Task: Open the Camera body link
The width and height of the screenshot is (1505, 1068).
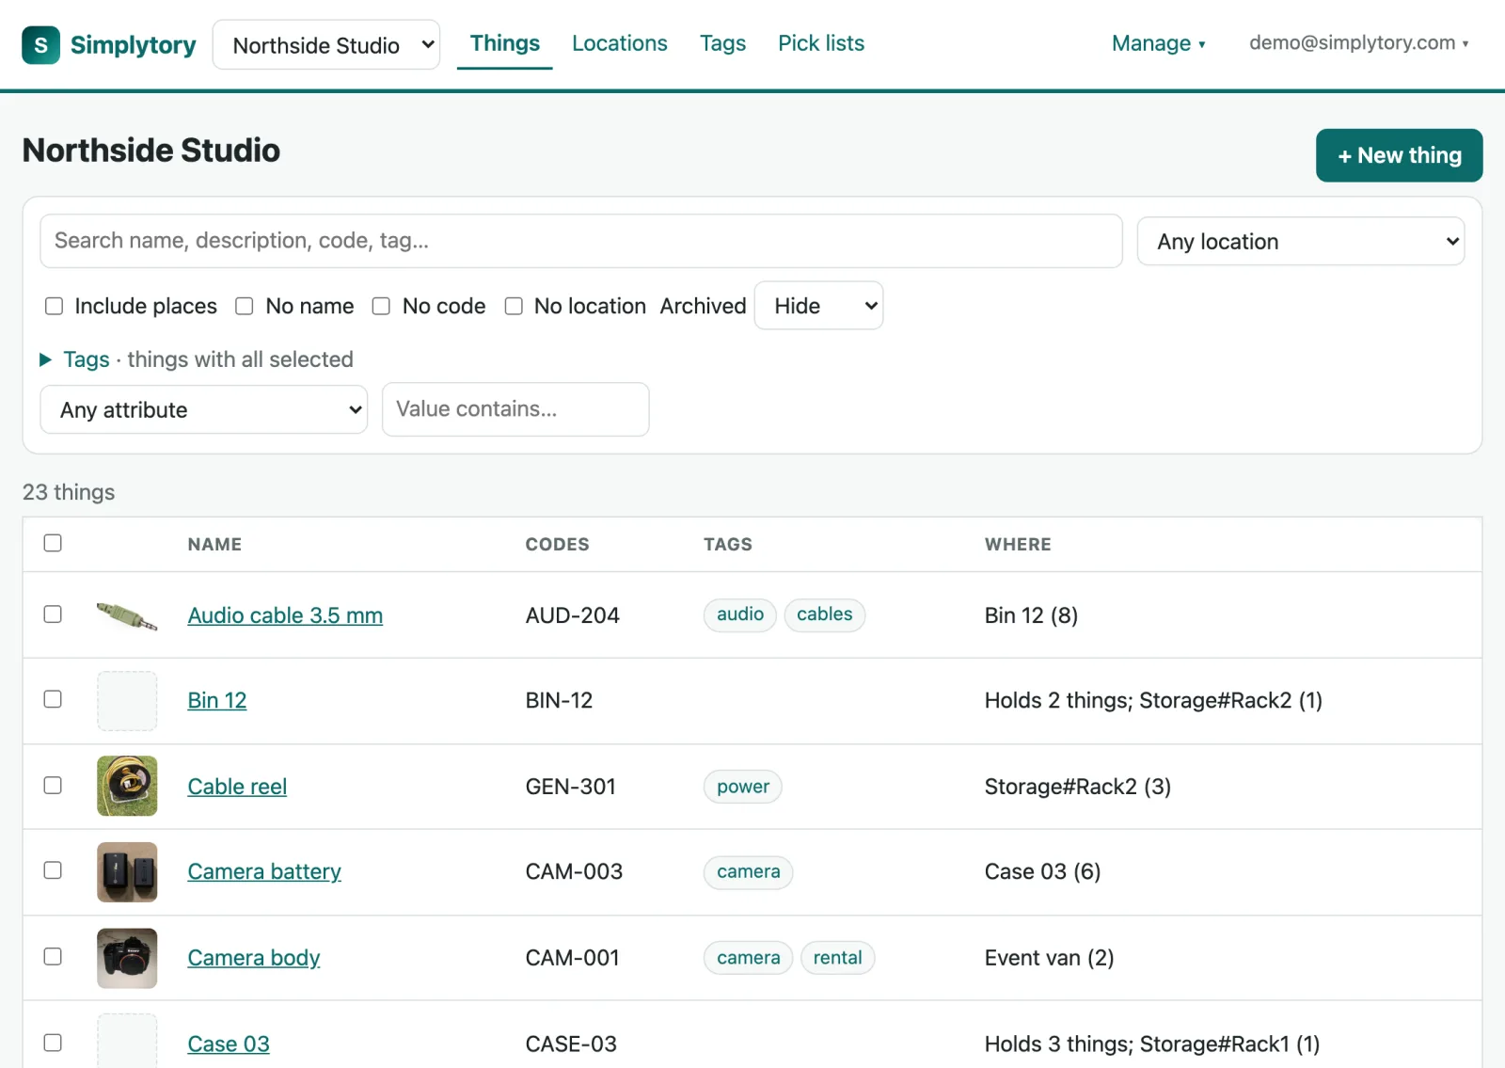Action: pos(254,958)
